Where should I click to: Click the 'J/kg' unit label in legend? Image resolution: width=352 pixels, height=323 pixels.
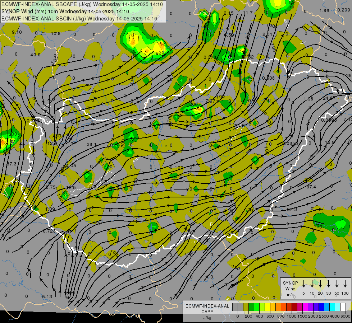[207, 318]
